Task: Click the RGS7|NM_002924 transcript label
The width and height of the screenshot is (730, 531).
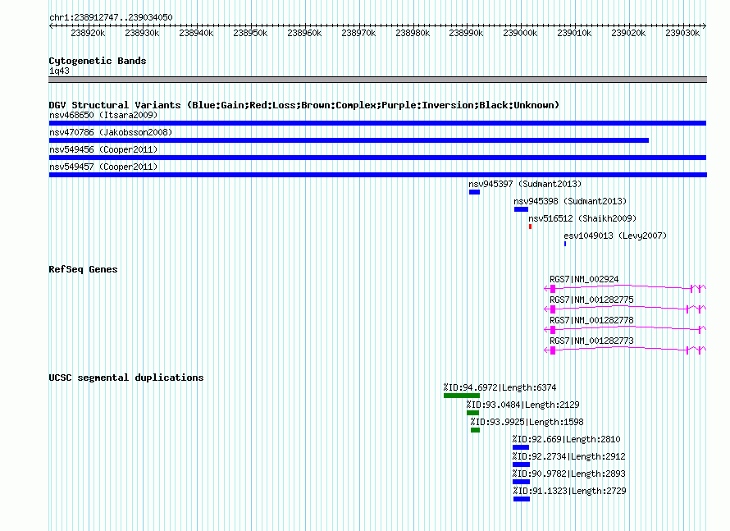Action: pos(584,279)
